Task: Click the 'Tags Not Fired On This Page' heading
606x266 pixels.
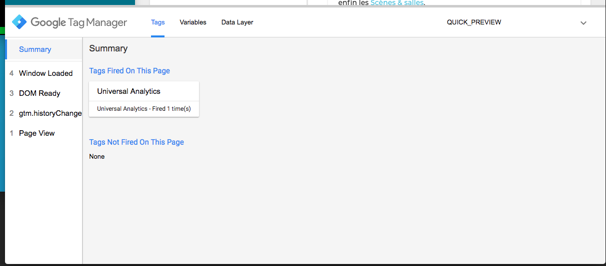Action: pos(136,142)
